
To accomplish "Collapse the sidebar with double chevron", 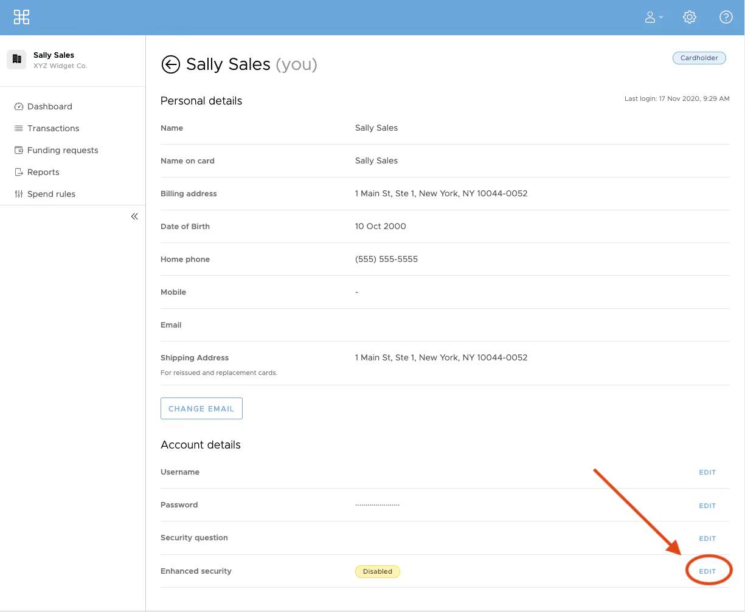I will point(134,216).
